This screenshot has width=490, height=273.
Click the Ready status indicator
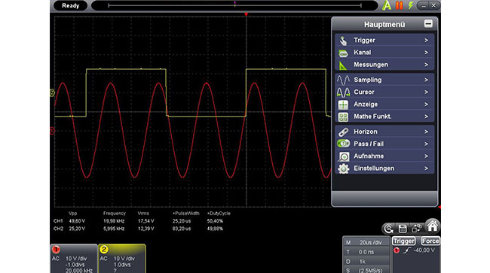(70, 5)
